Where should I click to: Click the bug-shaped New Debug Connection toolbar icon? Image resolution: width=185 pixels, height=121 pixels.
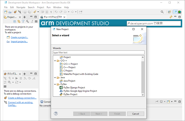pyautogui.click(x=15, y=12)
